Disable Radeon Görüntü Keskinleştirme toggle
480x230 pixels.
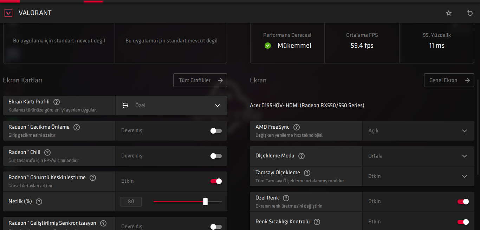[216, 181]
